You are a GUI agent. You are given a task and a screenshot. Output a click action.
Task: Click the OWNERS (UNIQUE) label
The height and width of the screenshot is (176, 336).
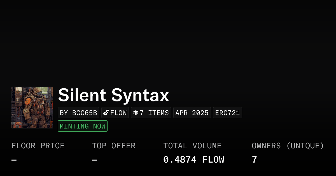click(x=288, y=146)
